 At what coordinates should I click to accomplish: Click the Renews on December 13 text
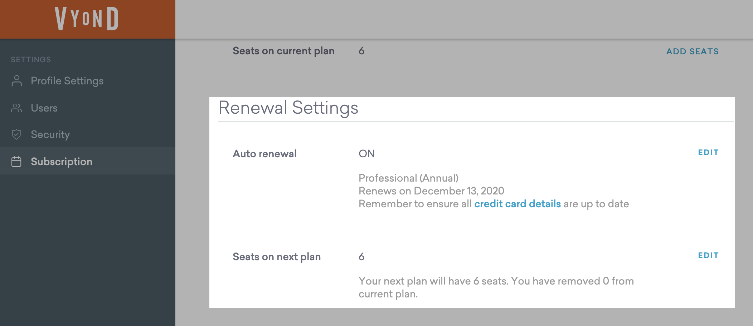(431, 191)
